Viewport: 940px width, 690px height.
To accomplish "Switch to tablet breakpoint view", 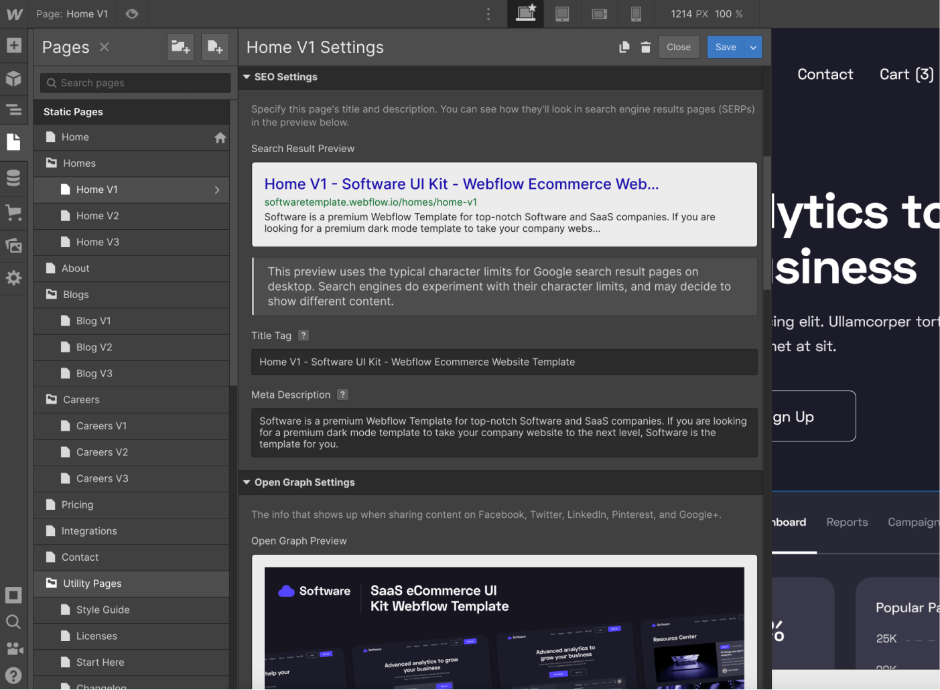I will [x=562, y=13].
